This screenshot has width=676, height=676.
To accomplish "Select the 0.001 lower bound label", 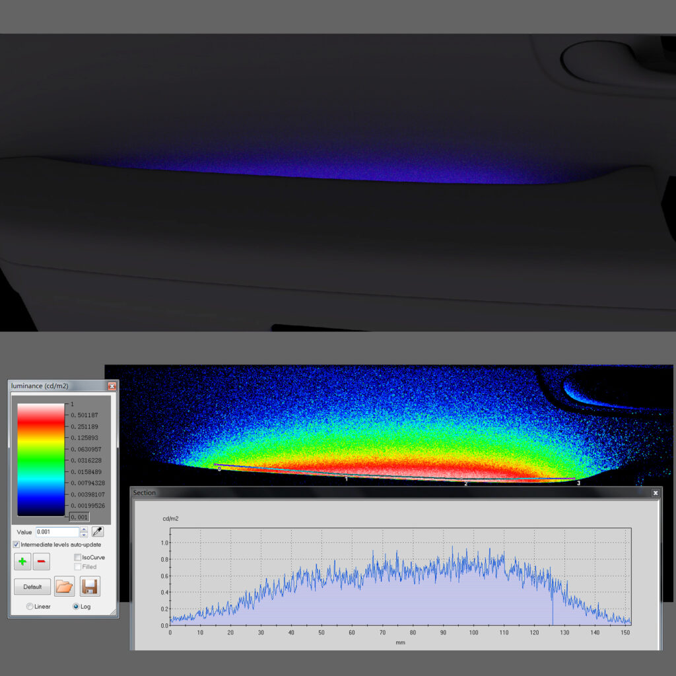I will (x=79, y=518).
